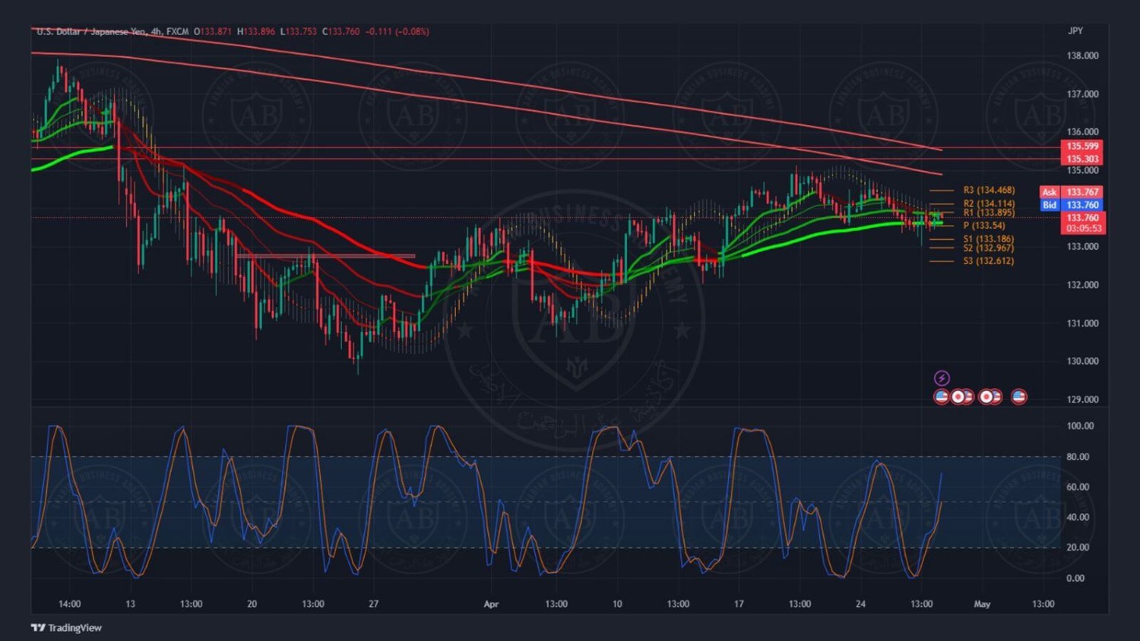Open the TradingView logo link
This screenshot has width=1140, height=641.
(66, 628)
